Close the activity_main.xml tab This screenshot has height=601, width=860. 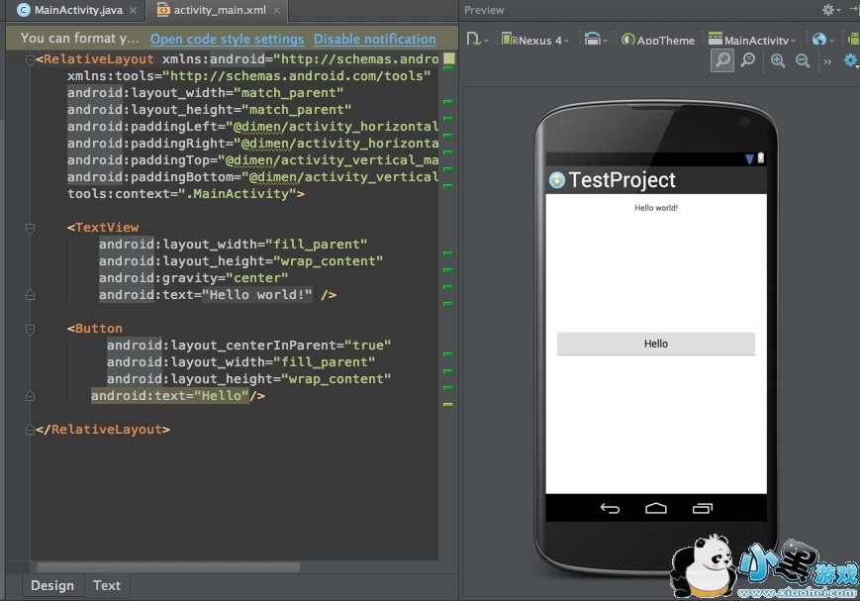pyautogui.click(x=279, y=11)
